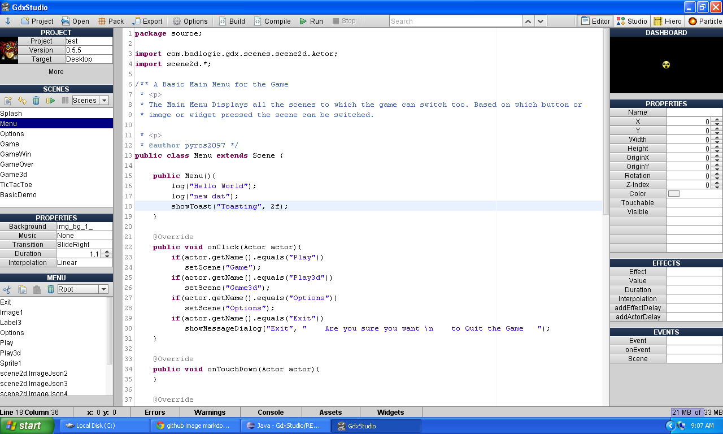Increase Width with the stepper up arrow
The width and height of the screenshot is (723, 434).
(x=716, y=137)
